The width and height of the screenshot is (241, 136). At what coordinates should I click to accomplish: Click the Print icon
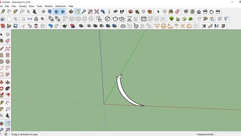64,26
